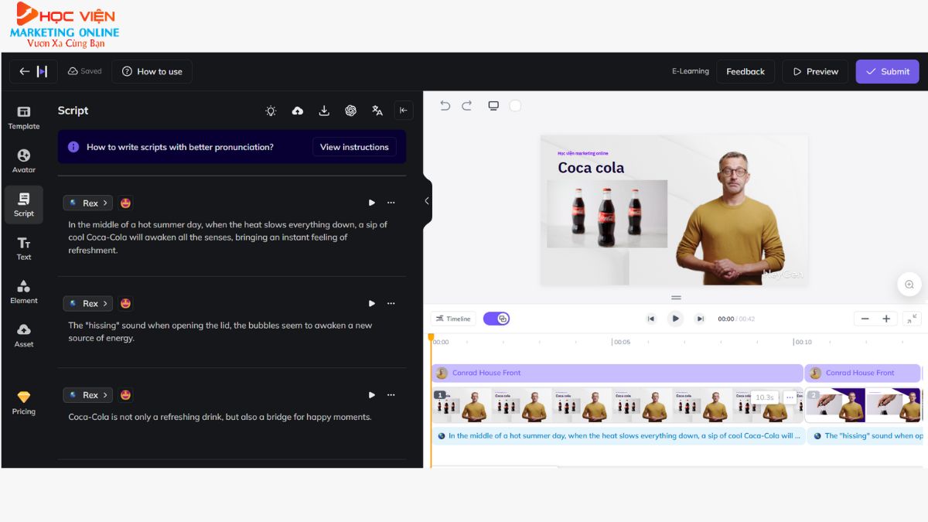The image size is (928, 522).
Task: Click the panel resize handle below canvas
Action: coord(676,298)
